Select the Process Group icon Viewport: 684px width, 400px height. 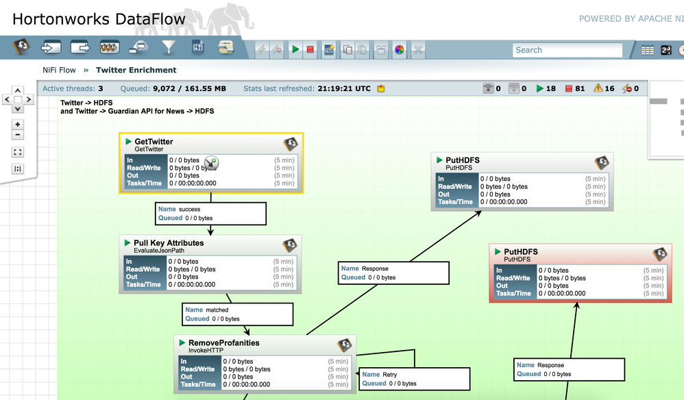109,49
